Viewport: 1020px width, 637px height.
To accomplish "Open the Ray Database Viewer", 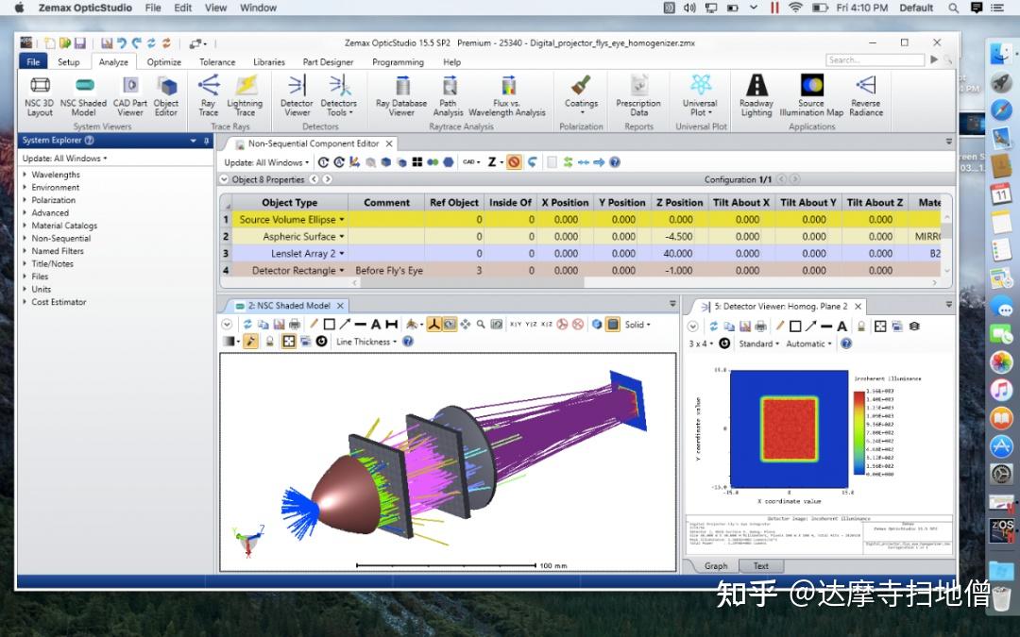I will [x=401, y=94].
